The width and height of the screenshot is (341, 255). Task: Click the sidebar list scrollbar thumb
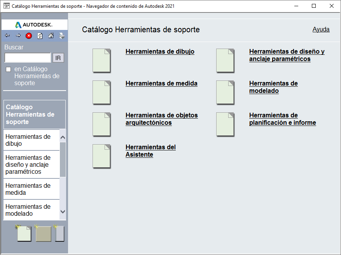(x=63, y=159)
